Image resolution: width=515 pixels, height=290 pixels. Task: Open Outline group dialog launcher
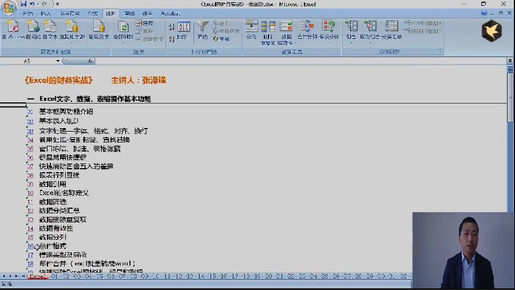[440, 51]
